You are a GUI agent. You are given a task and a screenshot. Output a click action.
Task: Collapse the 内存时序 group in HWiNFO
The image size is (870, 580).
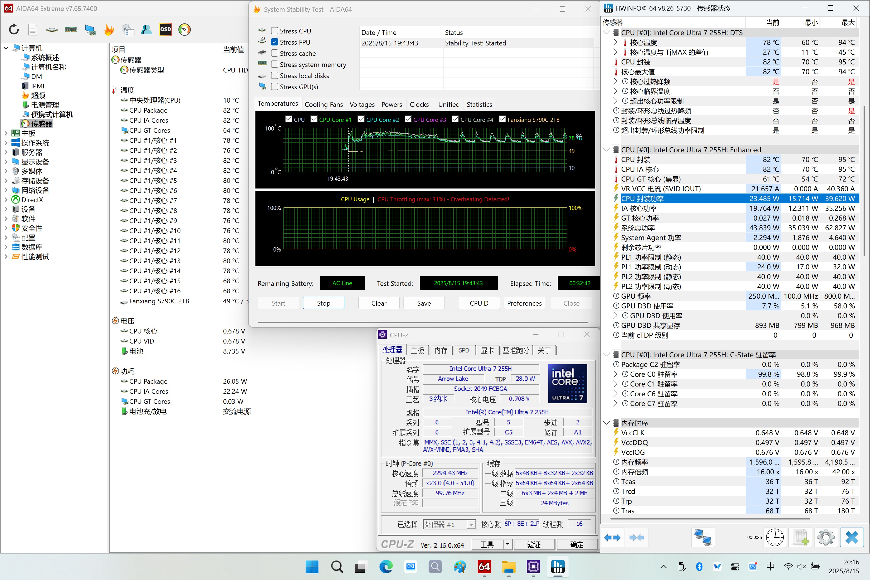click(x=607, y=423)
